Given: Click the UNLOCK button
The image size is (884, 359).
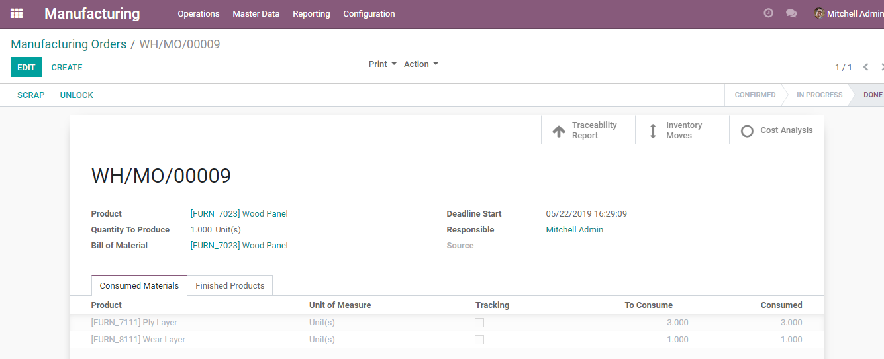Looking at the screenshot, I should (77, 95).
